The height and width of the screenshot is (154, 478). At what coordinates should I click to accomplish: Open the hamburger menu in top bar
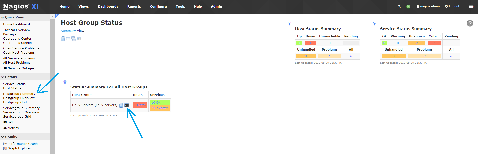pyautogui.click(x=471, y=6)
